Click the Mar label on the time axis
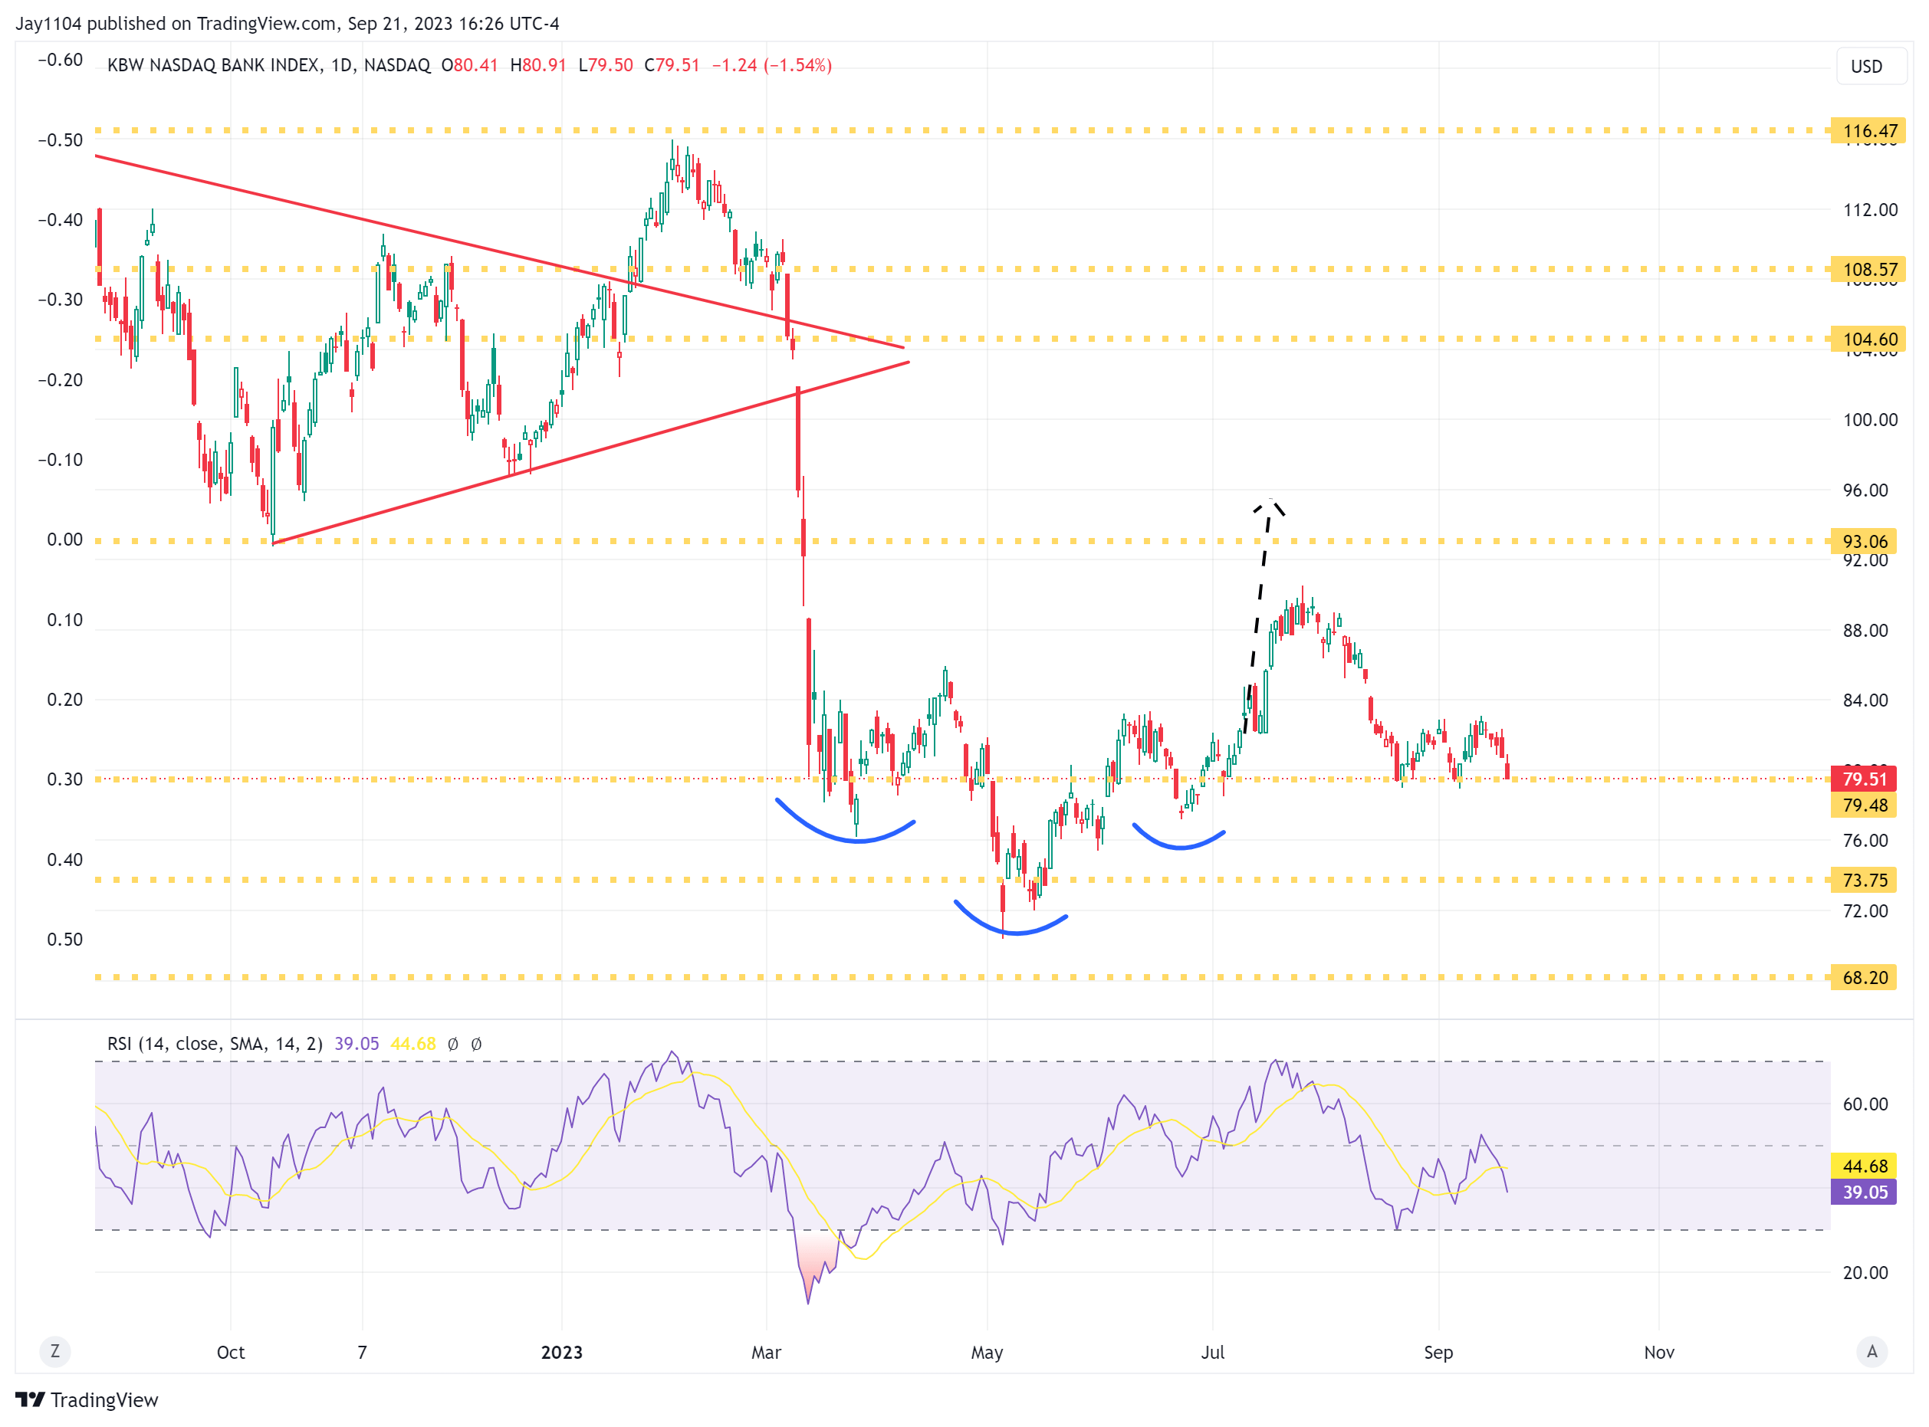This screenshot has width=1929, height=1427. (x=766, y=1353)
